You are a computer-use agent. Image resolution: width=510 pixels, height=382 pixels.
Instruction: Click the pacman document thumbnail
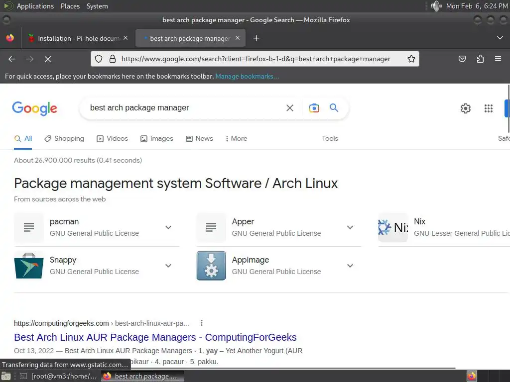tap(29, 227)
